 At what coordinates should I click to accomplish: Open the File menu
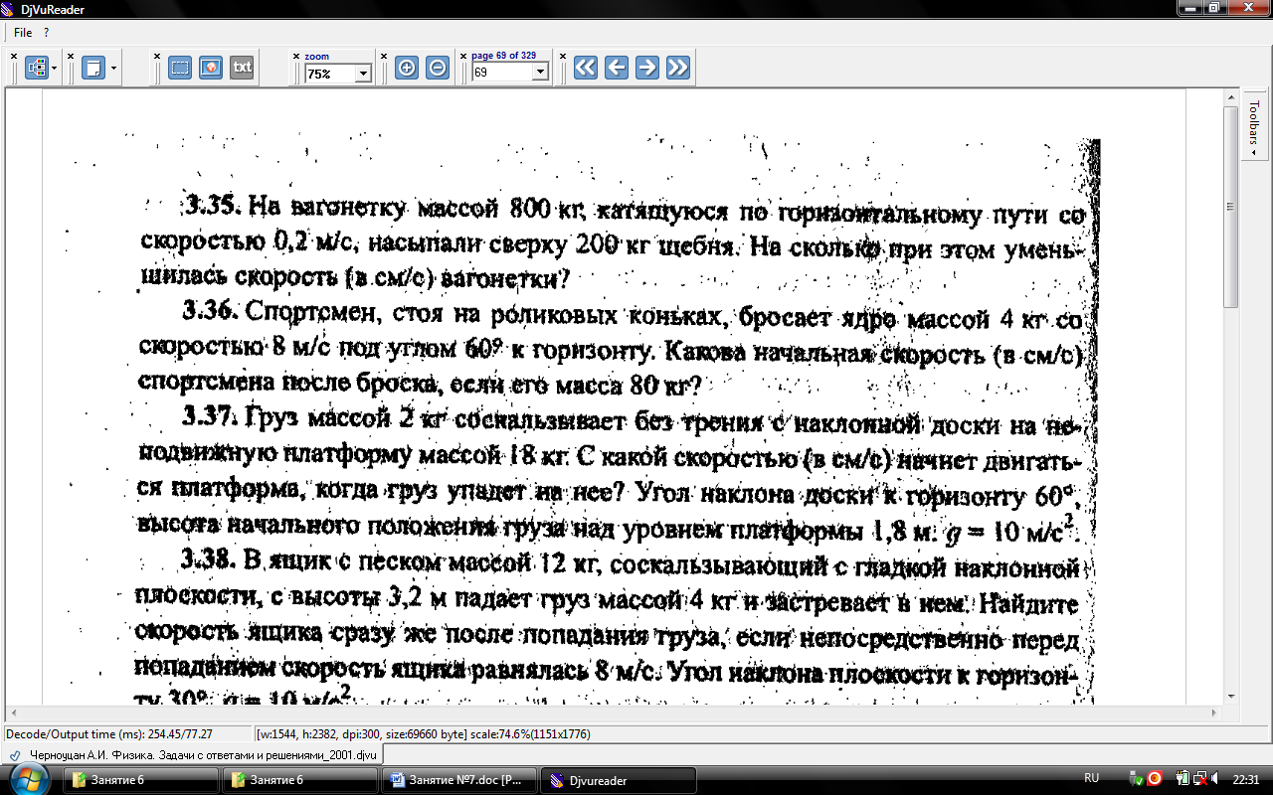click(x=23, y=33)
